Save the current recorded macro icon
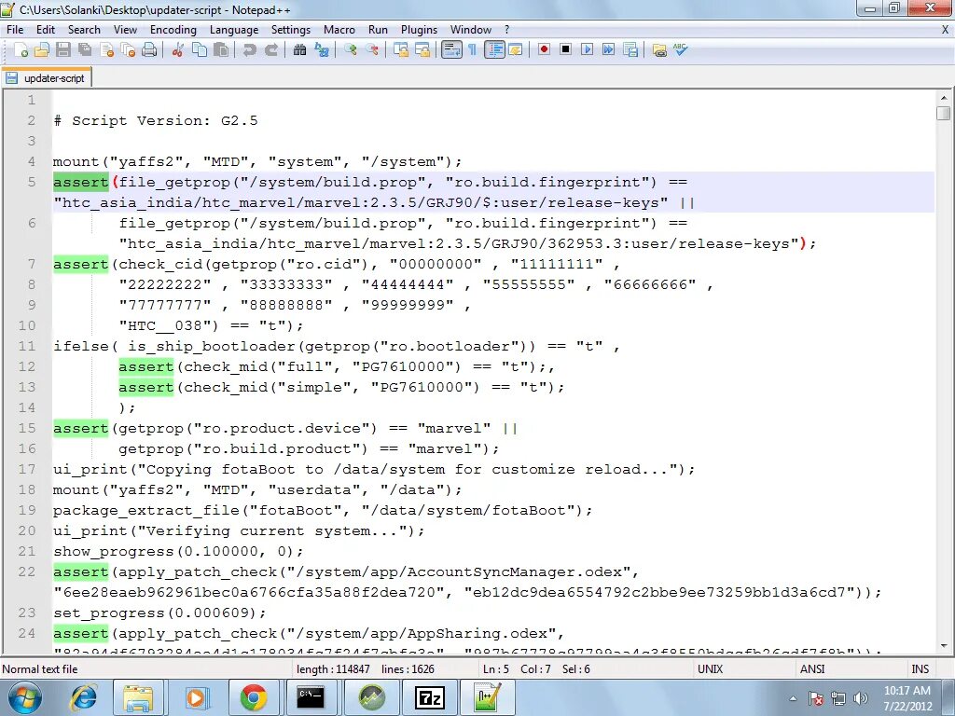The width and height of the screenshot is (955, 716). click(x=630, y=50)
